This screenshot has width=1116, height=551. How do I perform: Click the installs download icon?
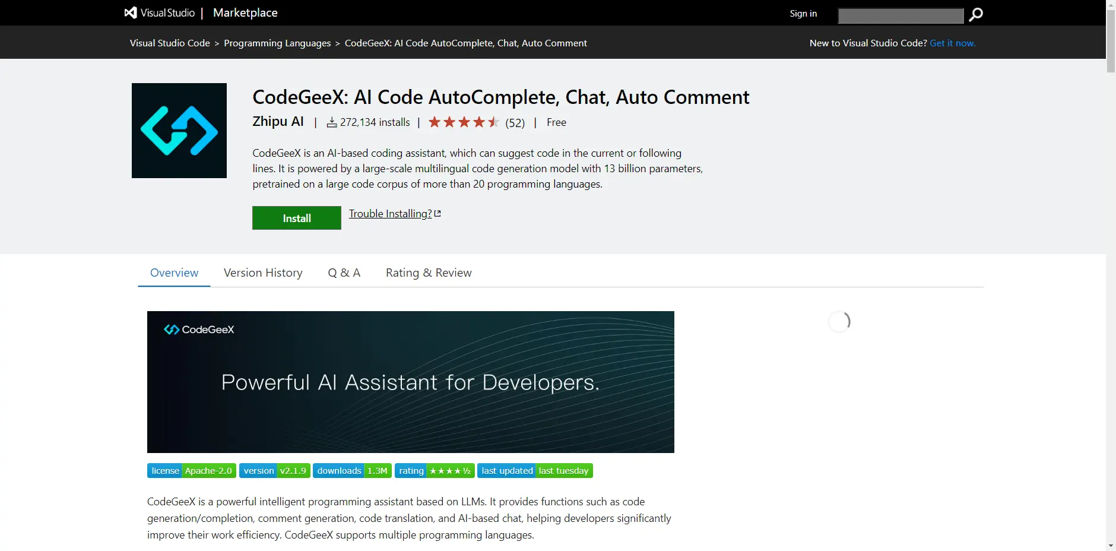[x=332, y=122]
